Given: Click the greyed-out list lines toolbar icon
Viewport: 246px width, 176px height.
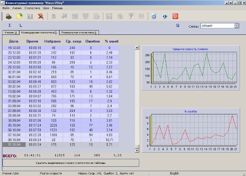Looking at the screenshot, I should (141, 16).
